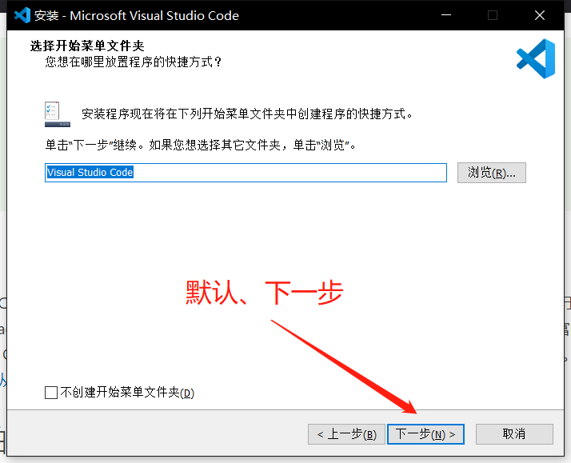Close the installer window
Image resolution: width=571 pixels, height=463 pixels.
click(x=539, y=15)
